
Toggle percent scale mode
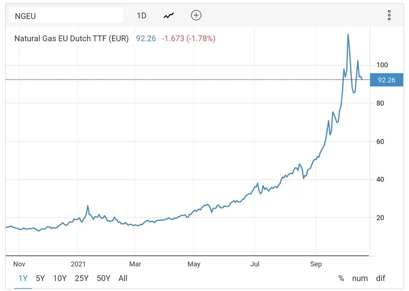click(x=341, y=278)
